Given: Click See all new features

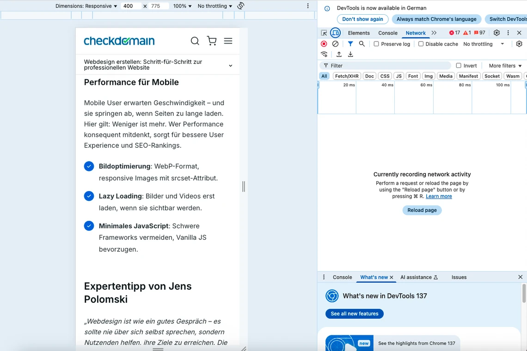Looking at the screenshot, I should [x=354, y=314].
